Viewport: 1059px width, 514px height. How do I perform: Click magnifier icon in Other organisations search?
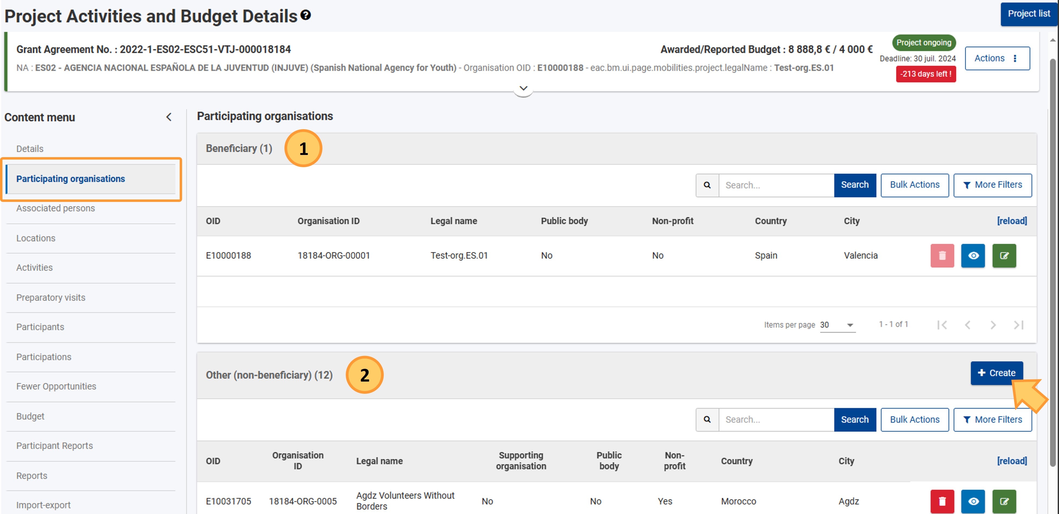coord(707,420)
